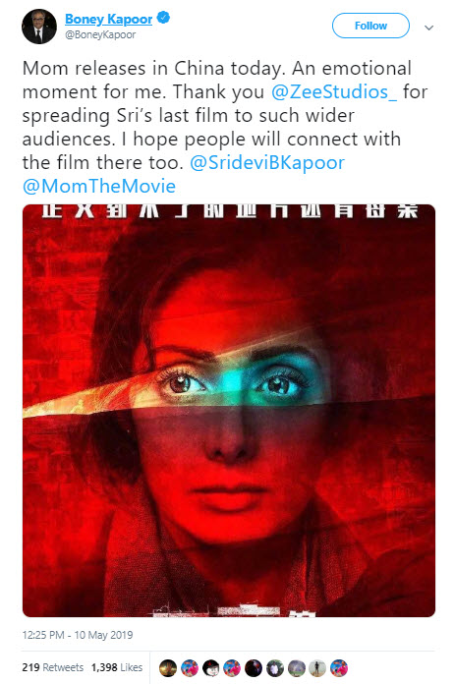
Task: Open the red Mom movie poster image
Action: [229, 411]
